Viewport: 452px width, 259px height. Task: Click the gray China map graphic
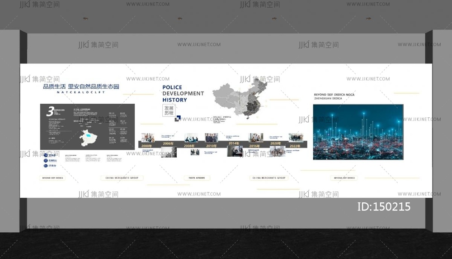click(240, 100)
